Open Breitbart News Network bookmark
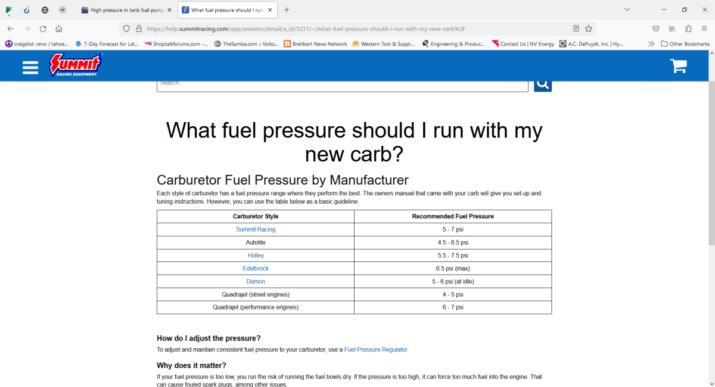 coord(316,44)
